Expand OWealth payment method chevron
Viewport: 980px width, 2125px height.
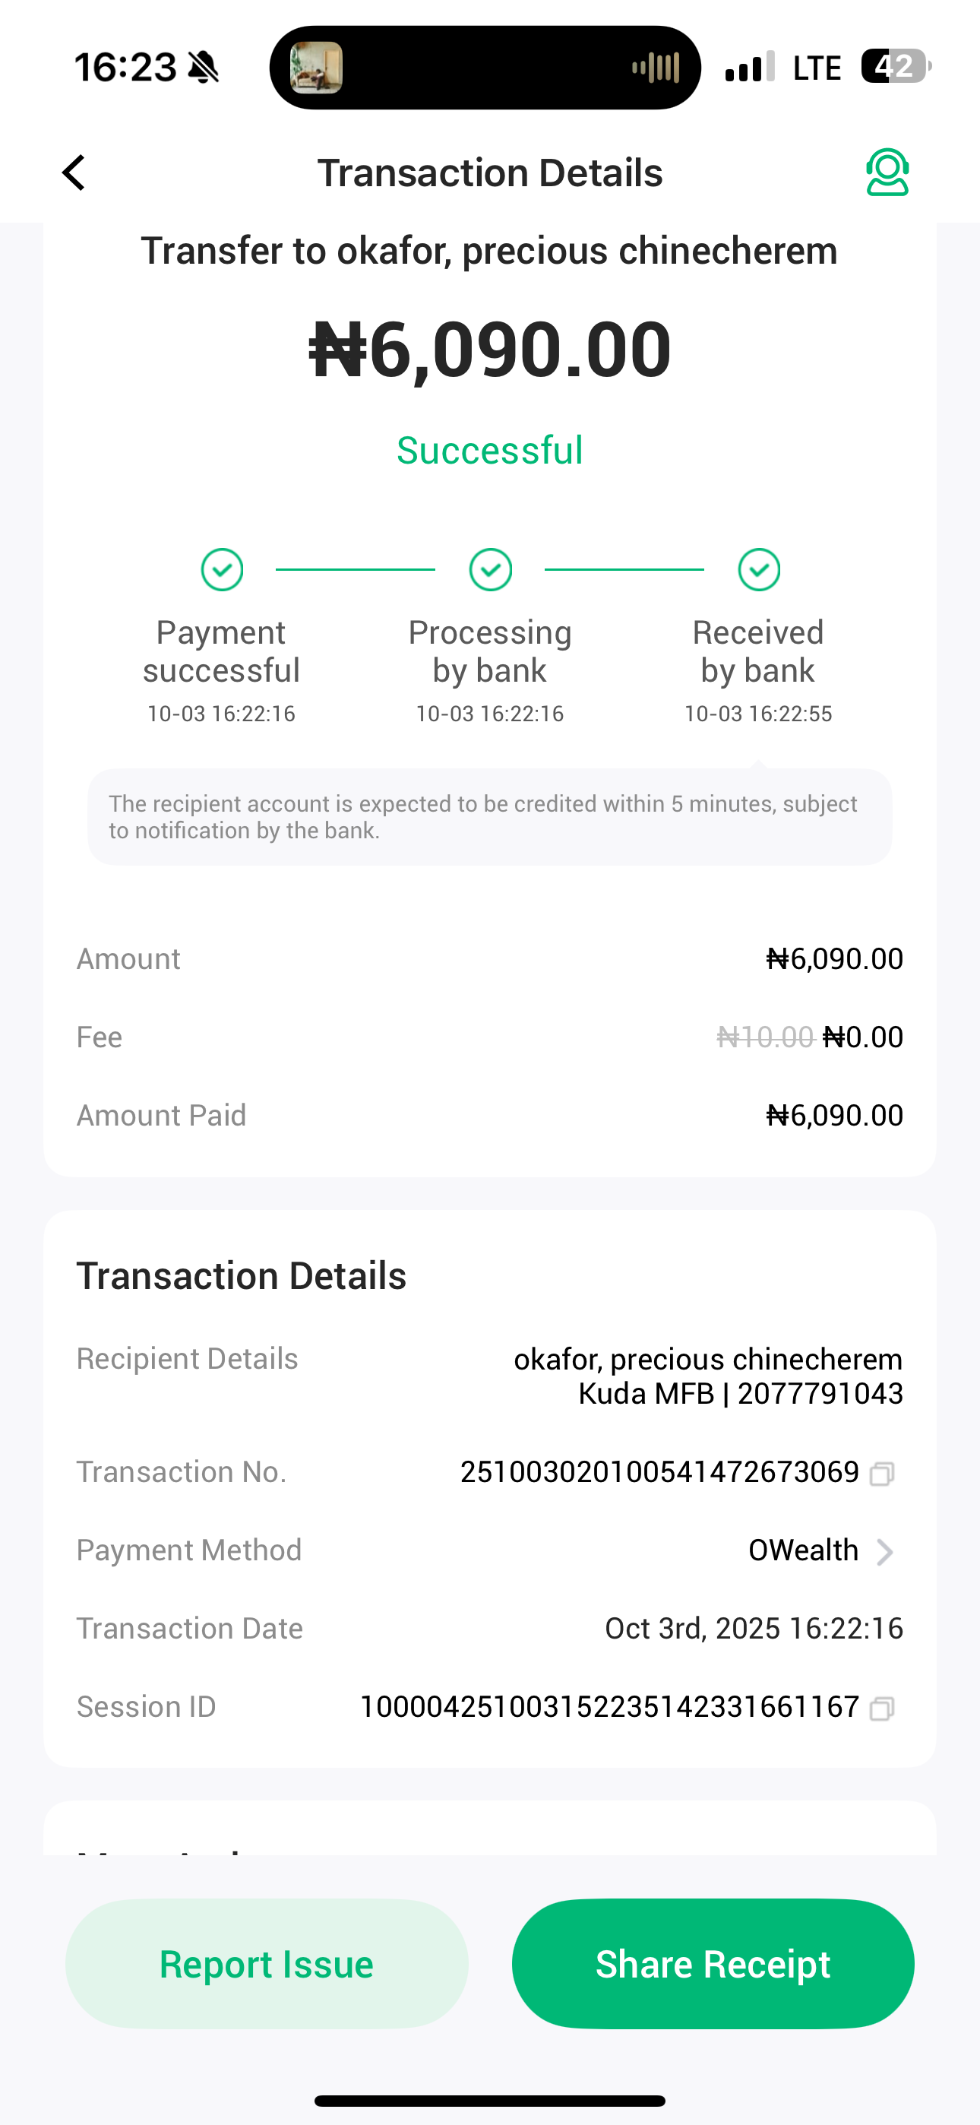point(884,1552)
